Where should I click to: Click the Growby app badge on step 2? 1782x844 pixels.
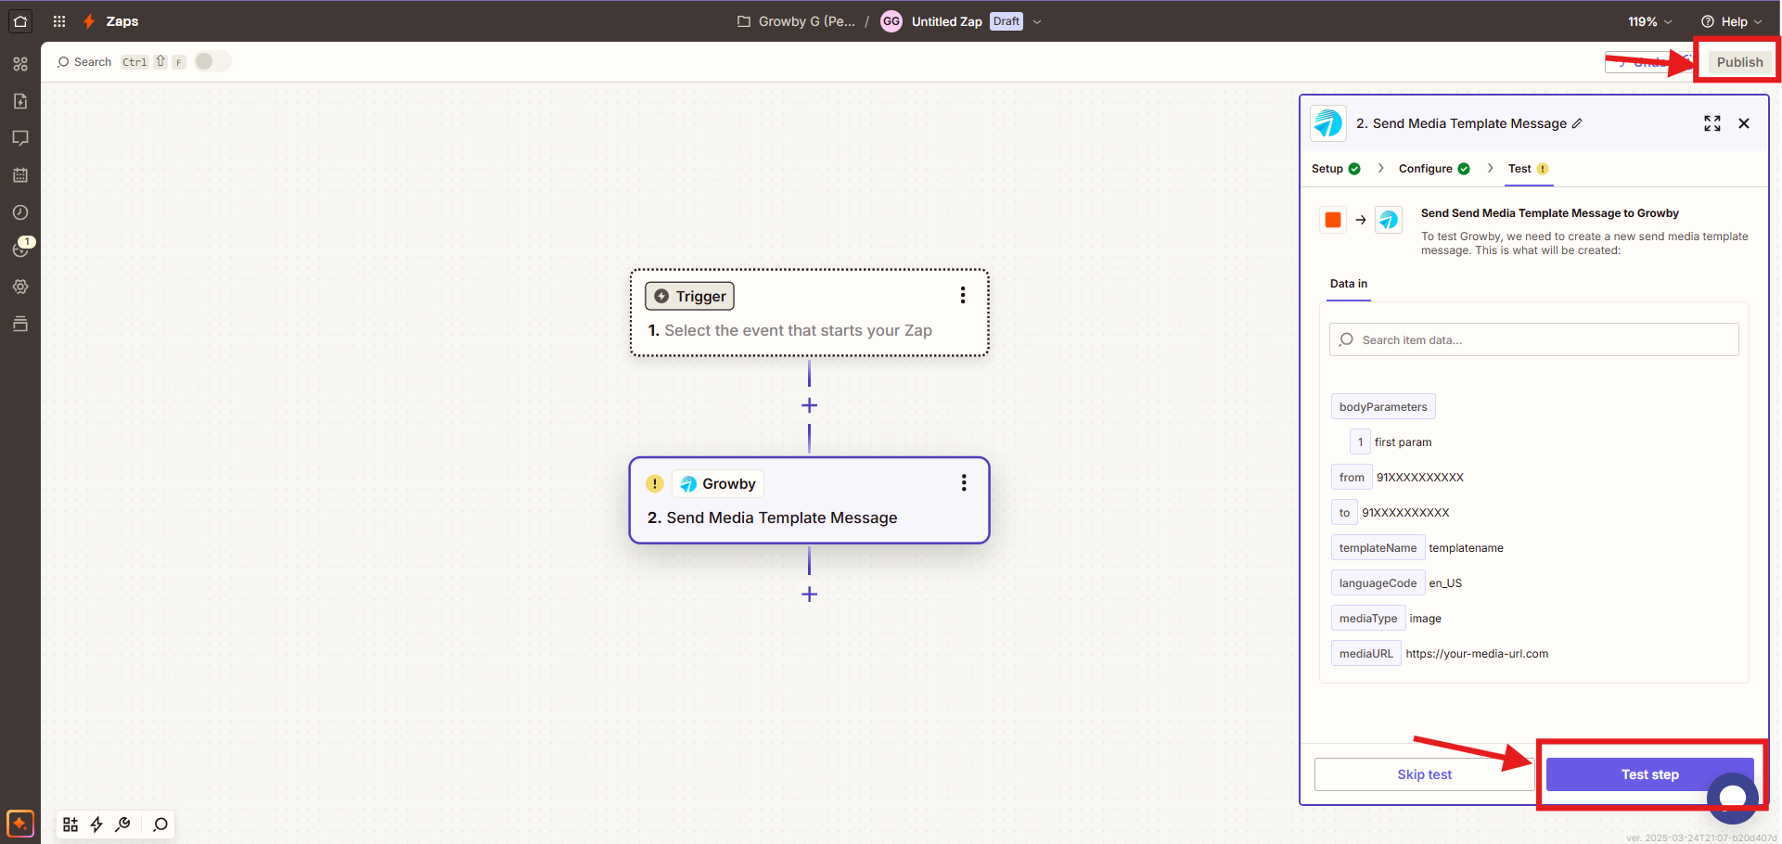pyautogui.click(x=717, y=483)
